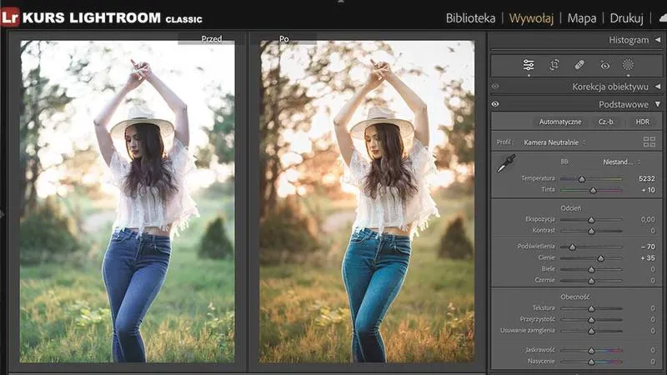The width and height of the screenshot is (667, 375).
Task: Collapse the Podstawowe panel triangle
Action: tap(658, 104)
